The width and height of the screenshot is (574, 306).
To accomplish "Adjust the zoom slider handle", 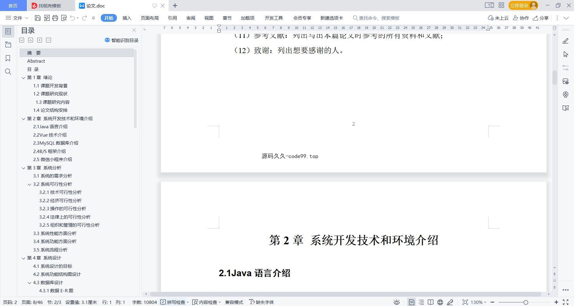I will point(526,302).
